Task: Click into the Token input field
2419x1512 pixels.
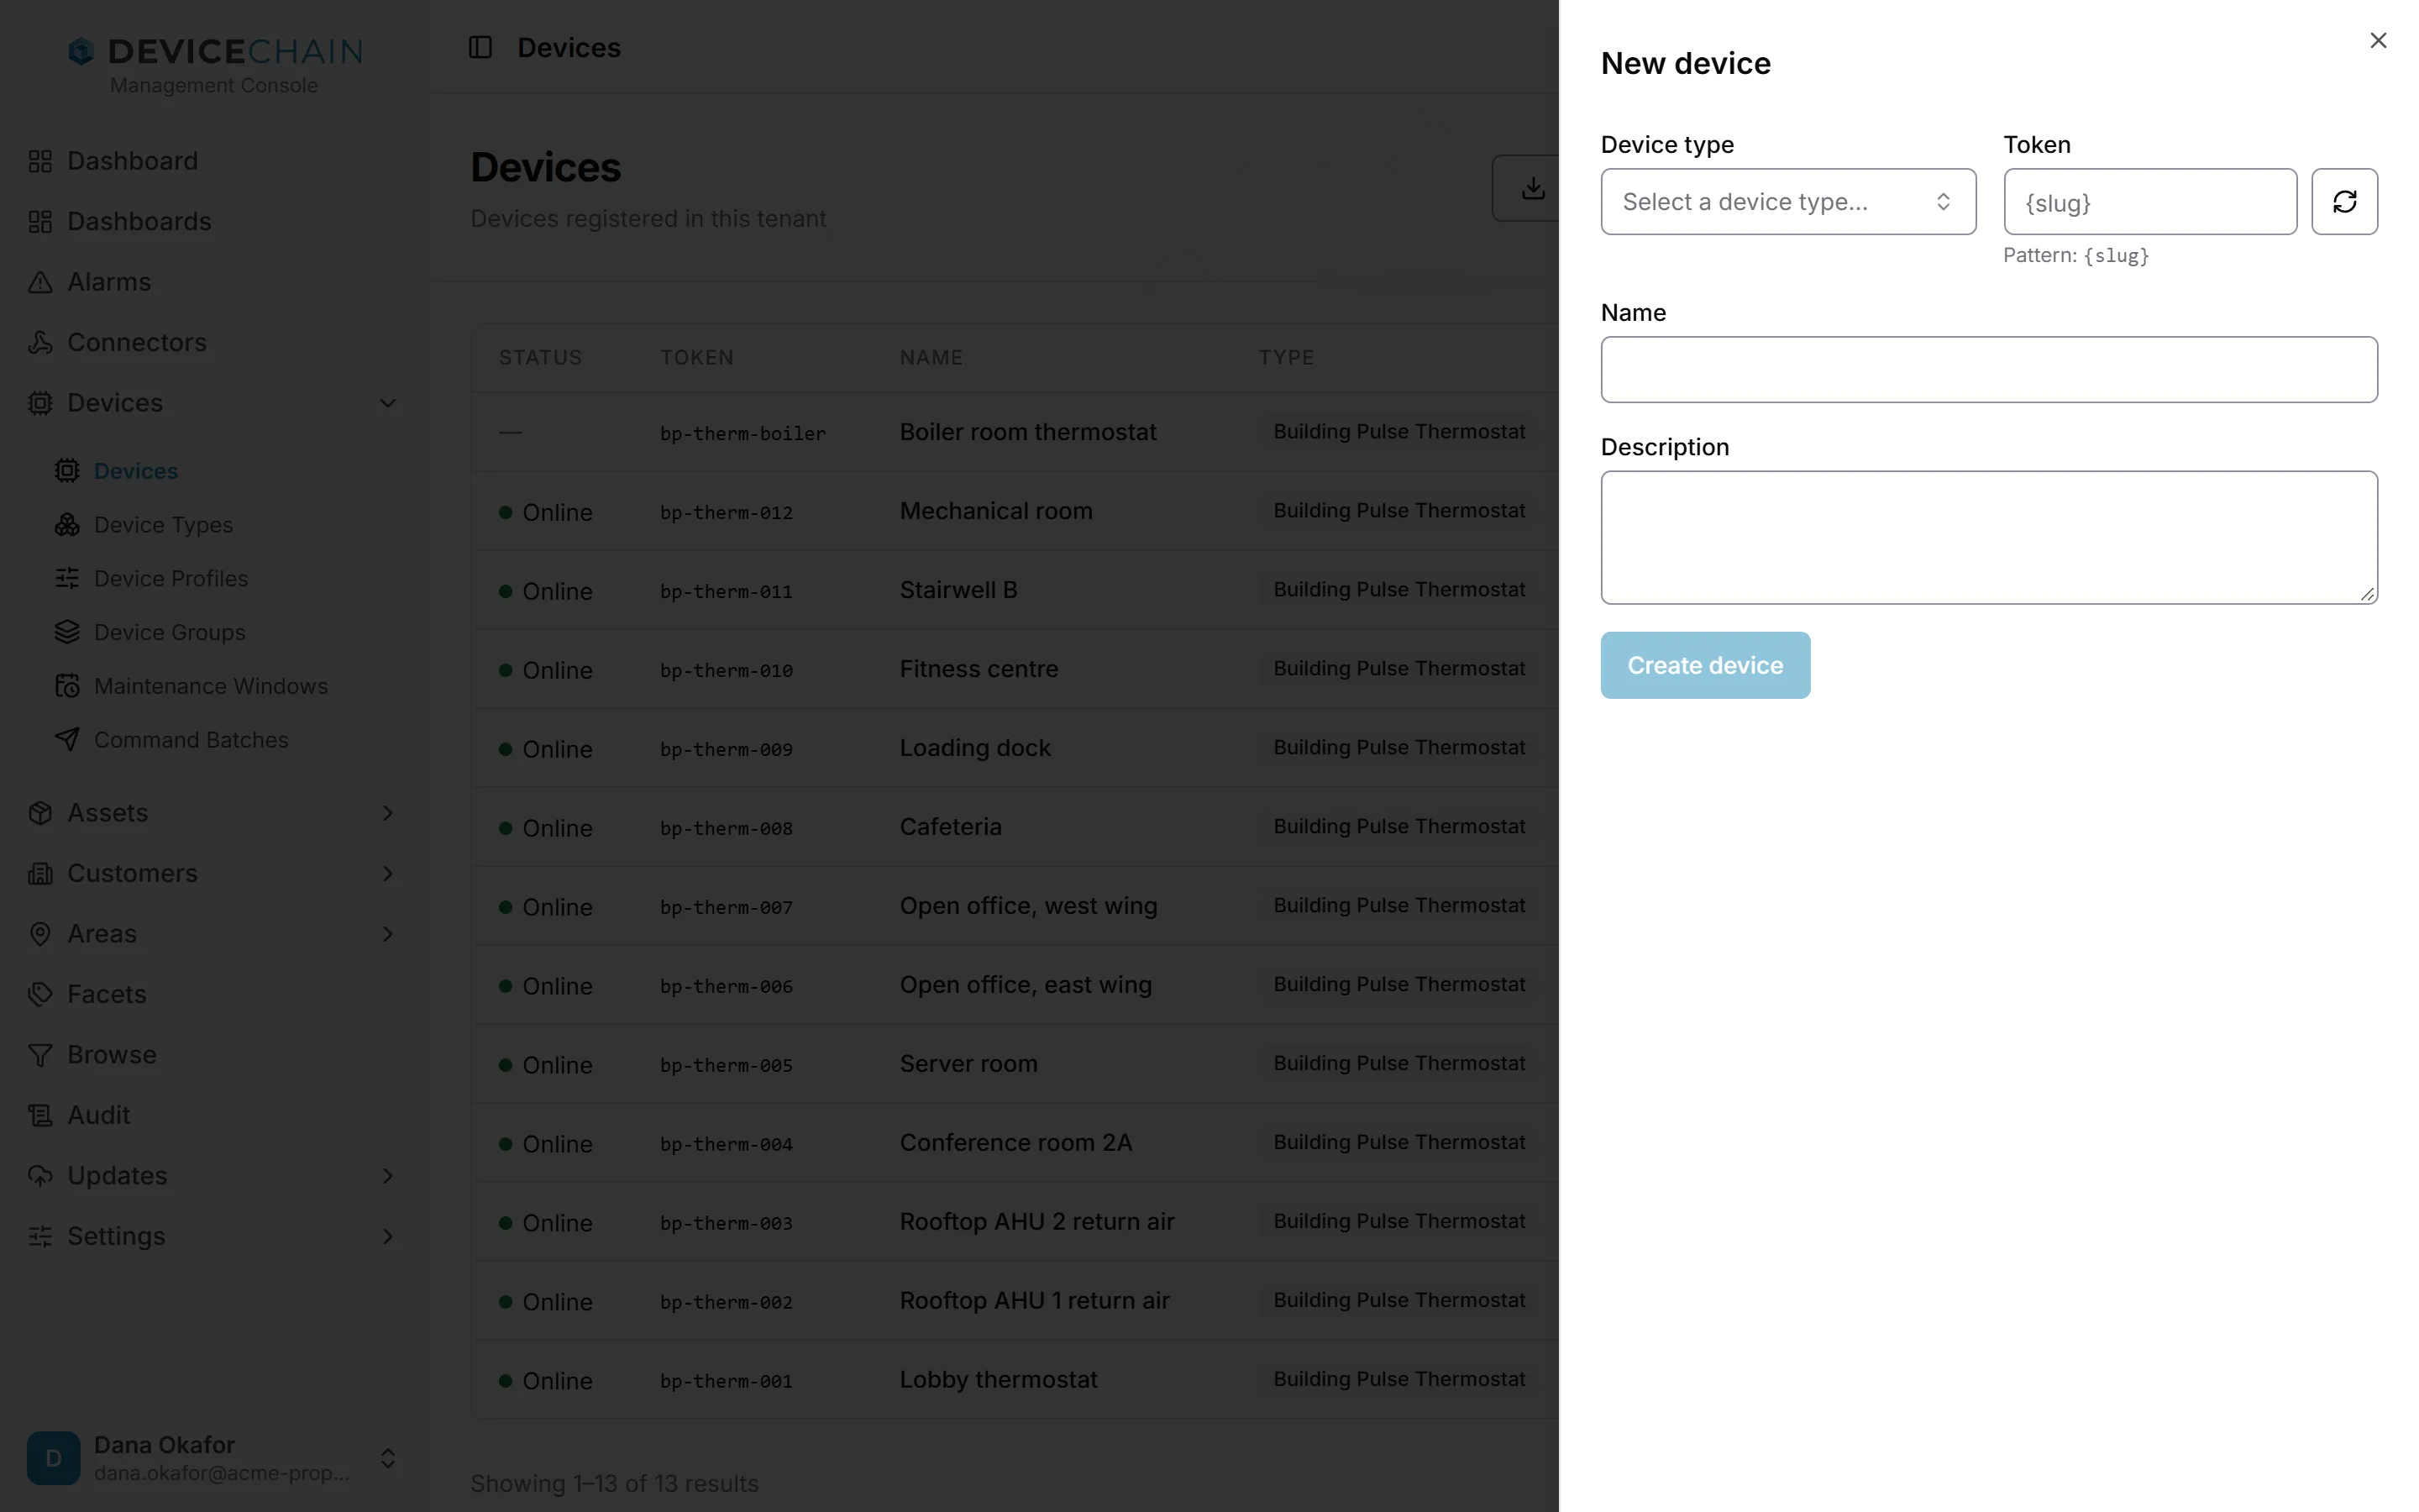Action: point(2149,202)
